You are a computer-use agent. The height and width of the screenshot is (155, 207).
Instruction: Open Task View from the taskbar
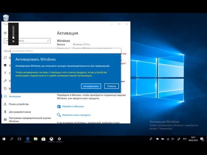[x=19, y=139]
